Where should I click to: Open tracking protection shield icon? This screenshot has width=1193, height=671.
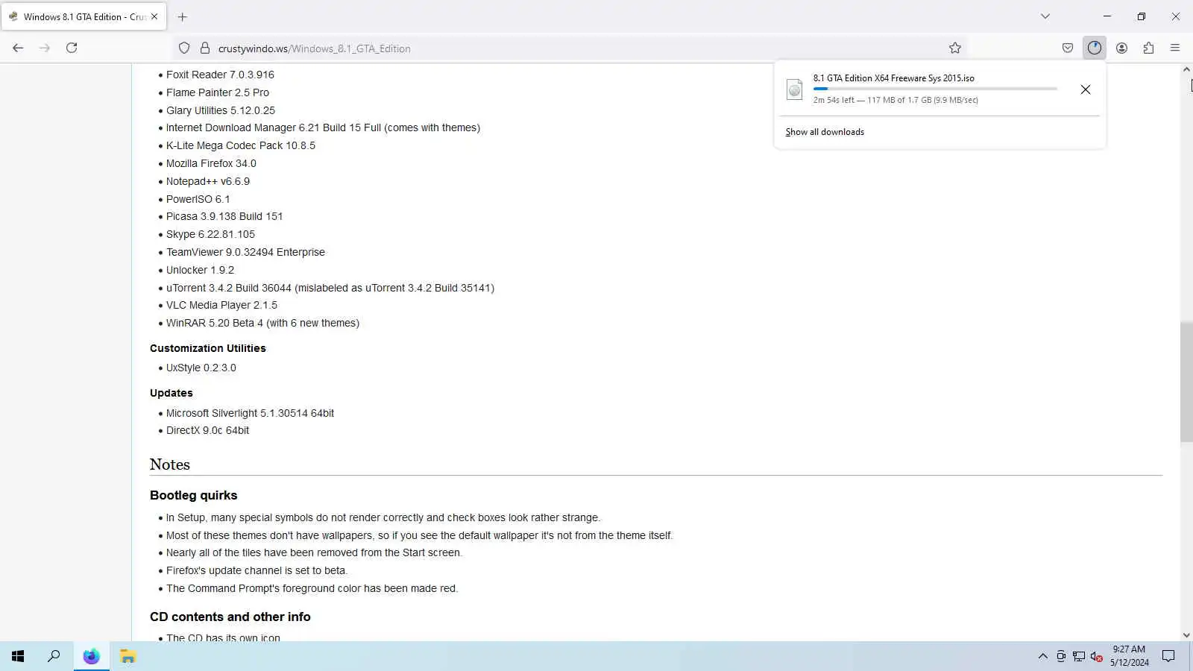tap(184, 48)
